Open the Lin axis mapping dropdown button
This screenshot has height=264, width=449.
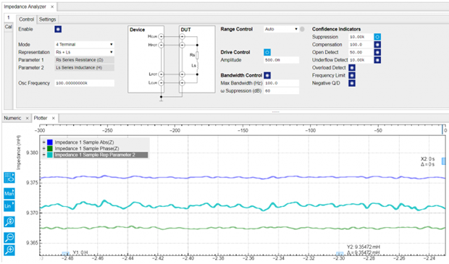pos(9,206)
